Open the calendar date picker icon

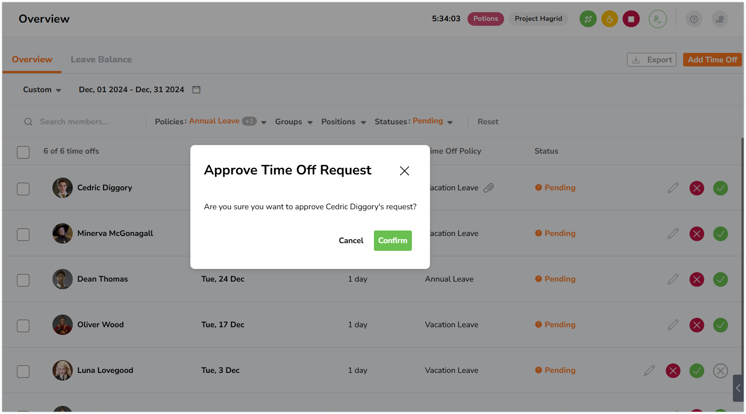click(x=196, y=89)
